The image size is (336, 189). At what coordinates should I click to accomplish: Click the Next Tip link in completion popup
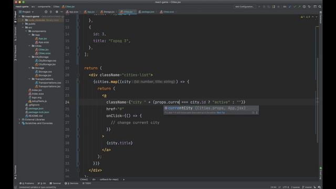pyautogui.click(x=220, y=113)
